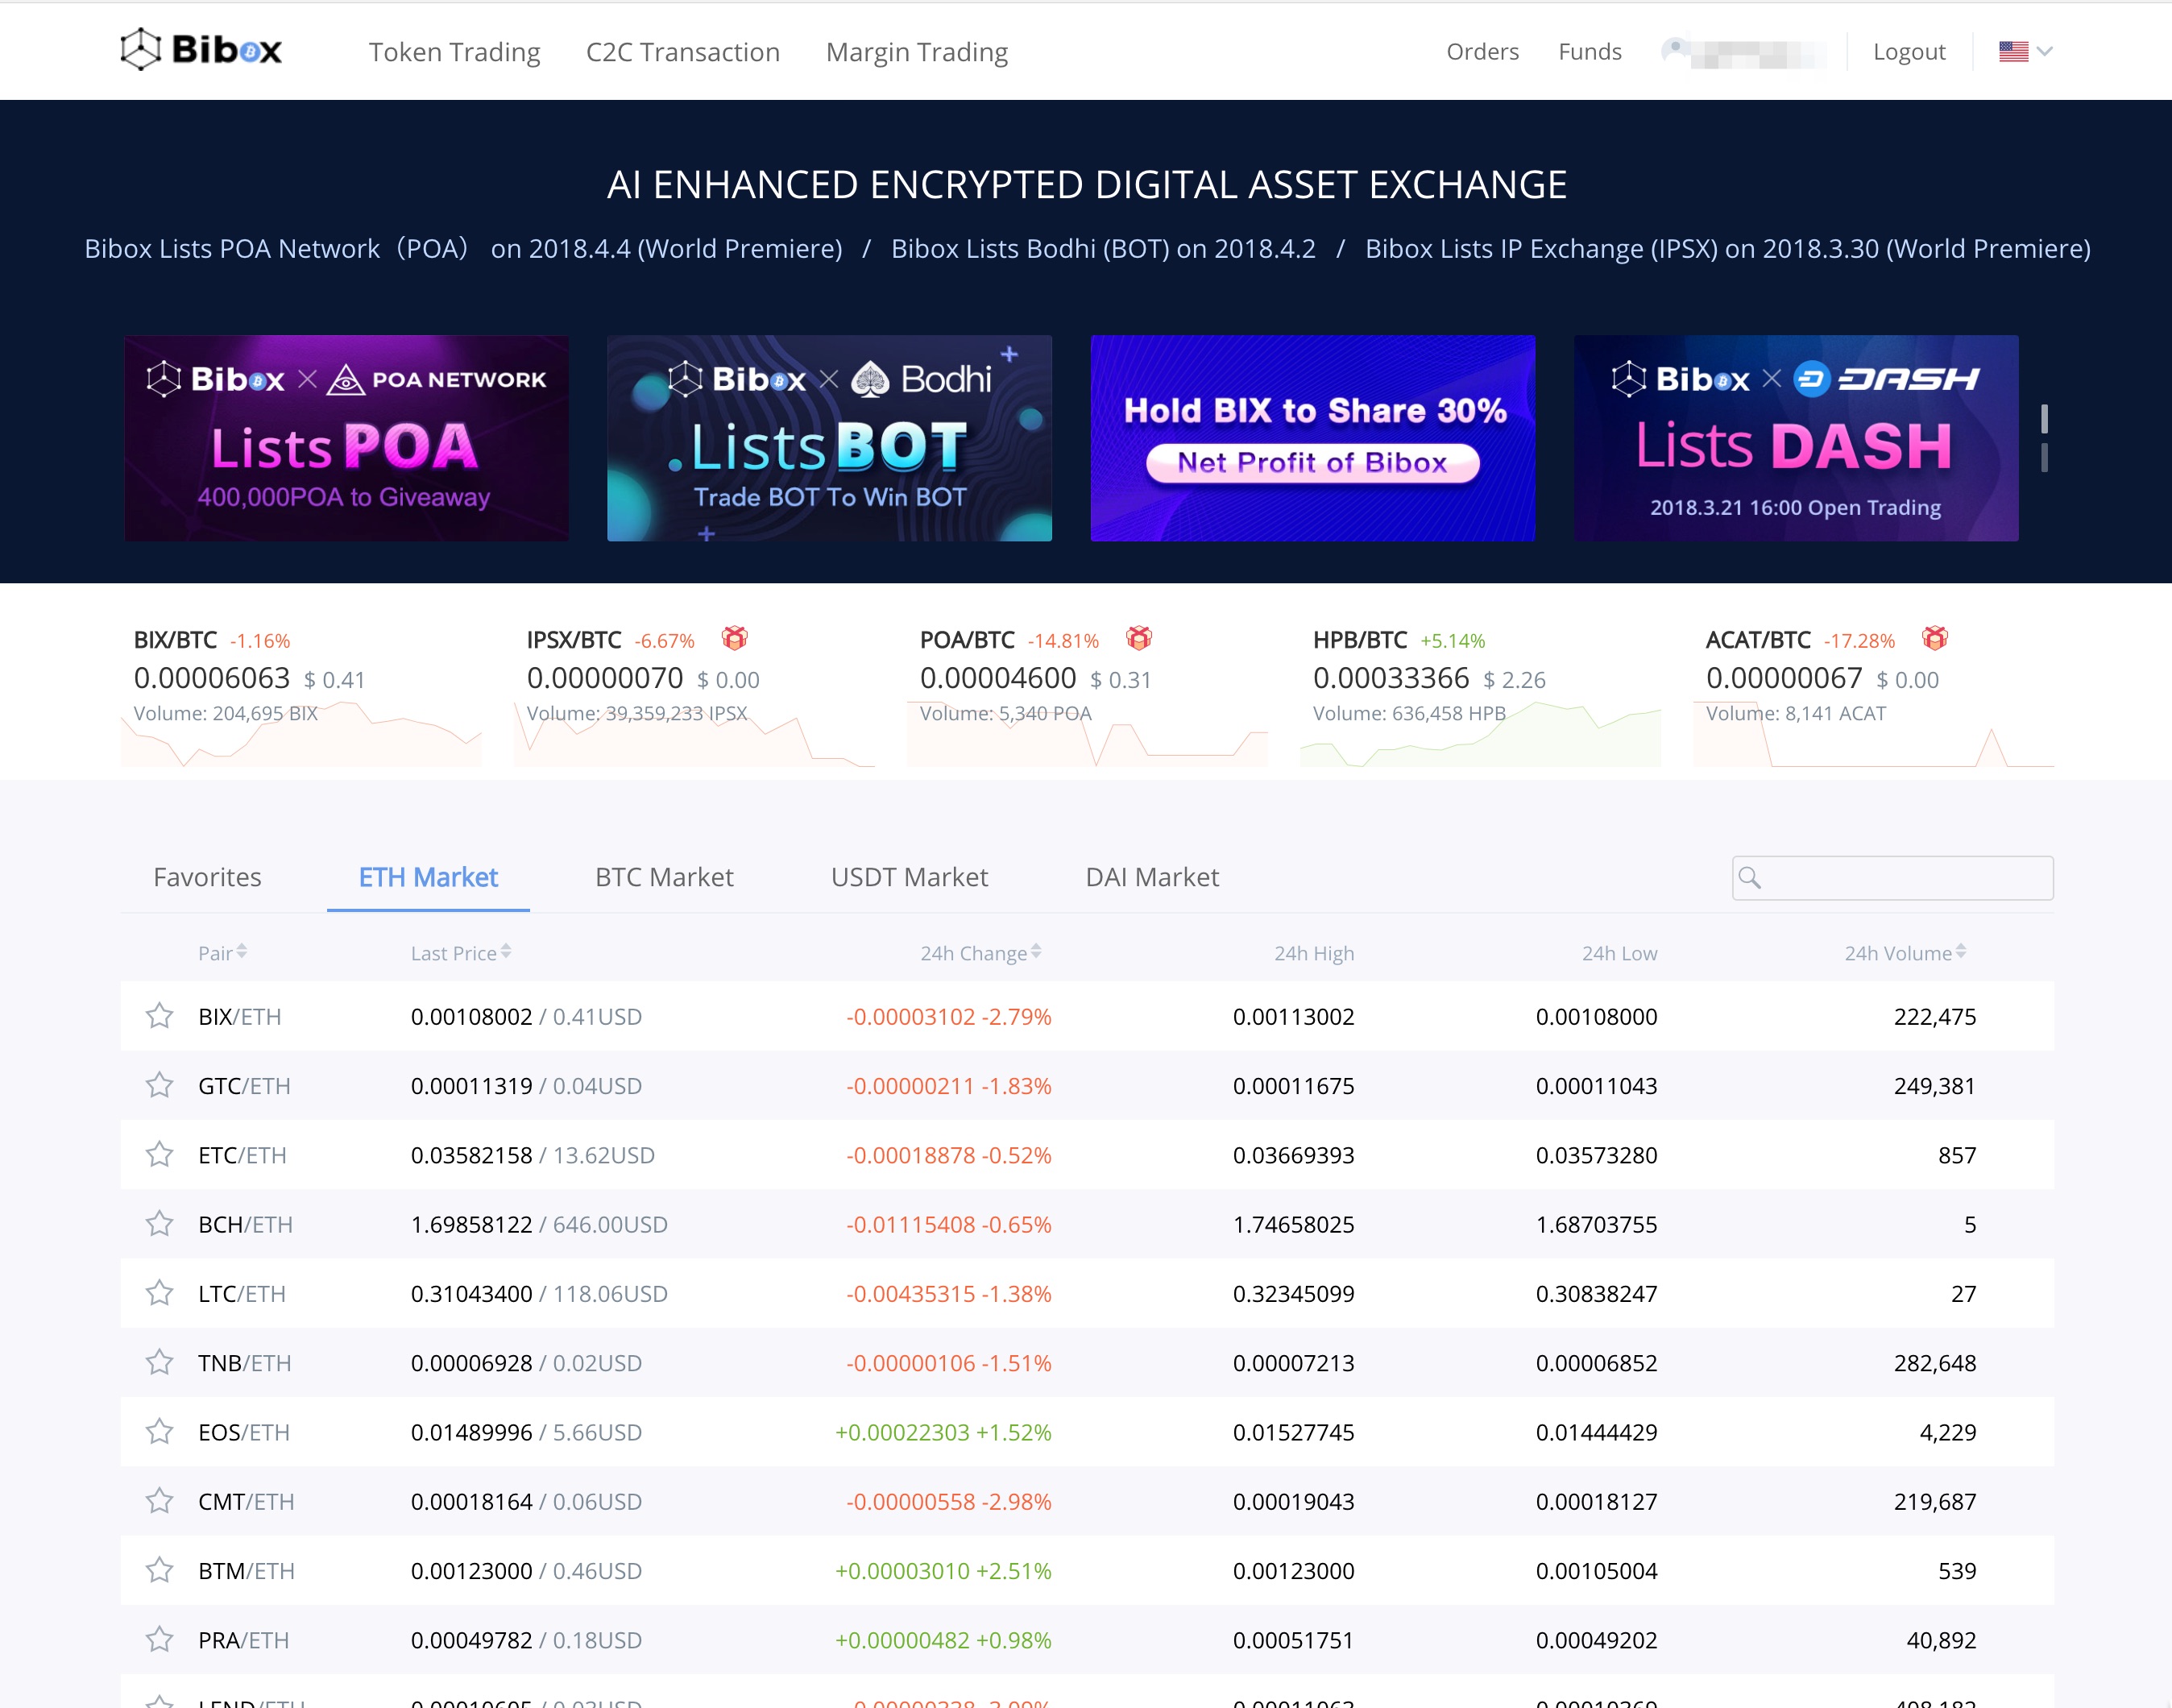Sort by Last Price column

pyautogui.click(x=461, y=953)
